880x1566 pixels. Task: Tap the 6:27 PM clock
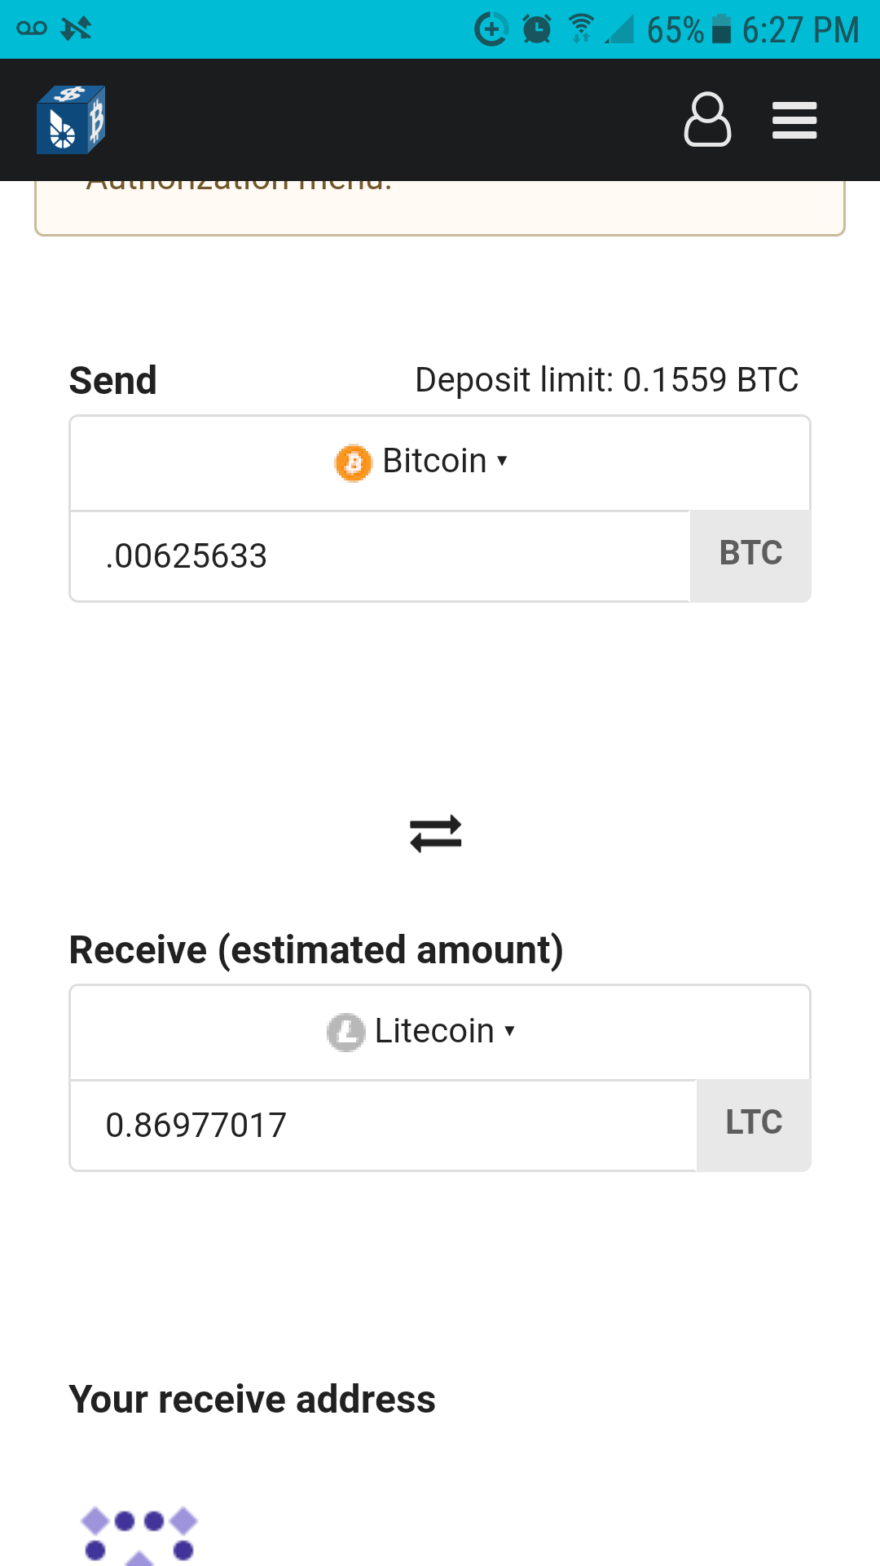tap(800, 30)
